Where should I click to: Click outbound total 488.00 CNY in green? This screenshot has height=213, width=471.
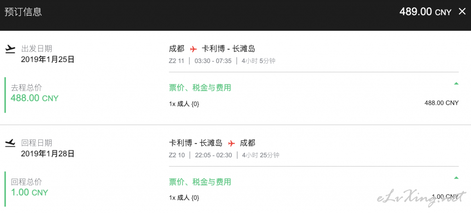tap(34, 98)
